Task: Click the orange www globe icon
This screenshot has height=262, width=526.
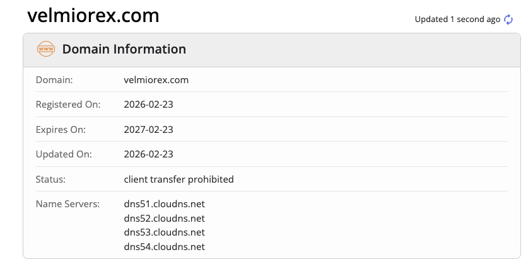Action: point(46,49)
